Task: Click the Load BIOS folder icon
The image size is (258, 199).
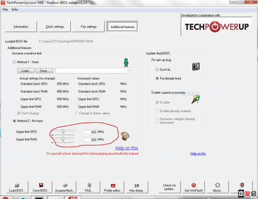Action: click(17, 185)
